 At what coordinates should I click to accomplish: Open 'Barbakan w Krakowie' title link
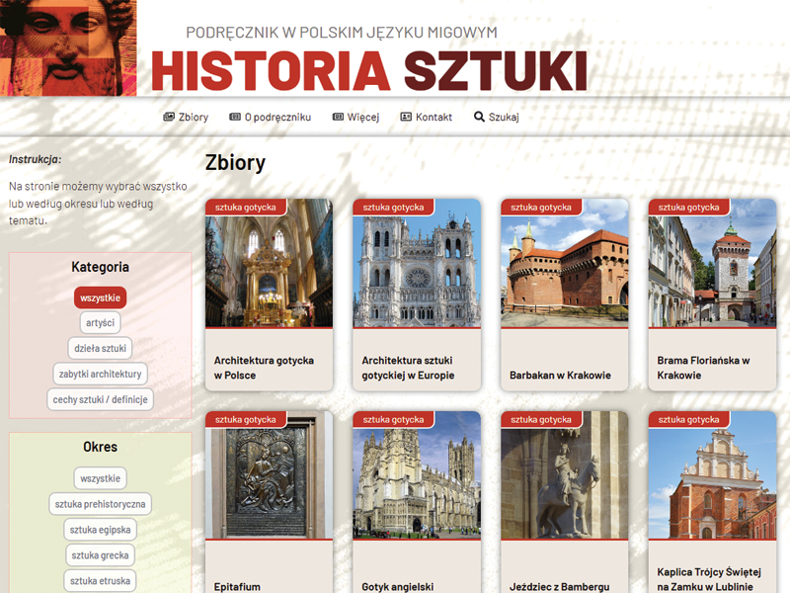pos(560,376)
